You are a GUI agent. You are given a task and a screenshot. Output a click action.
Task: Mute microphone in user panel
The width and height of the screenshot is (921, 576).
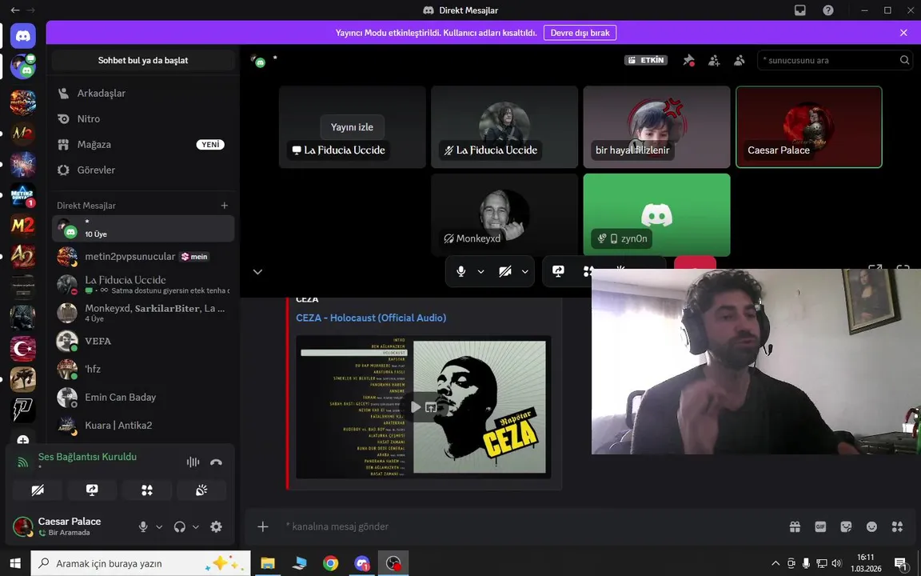[x=143, y=526]
